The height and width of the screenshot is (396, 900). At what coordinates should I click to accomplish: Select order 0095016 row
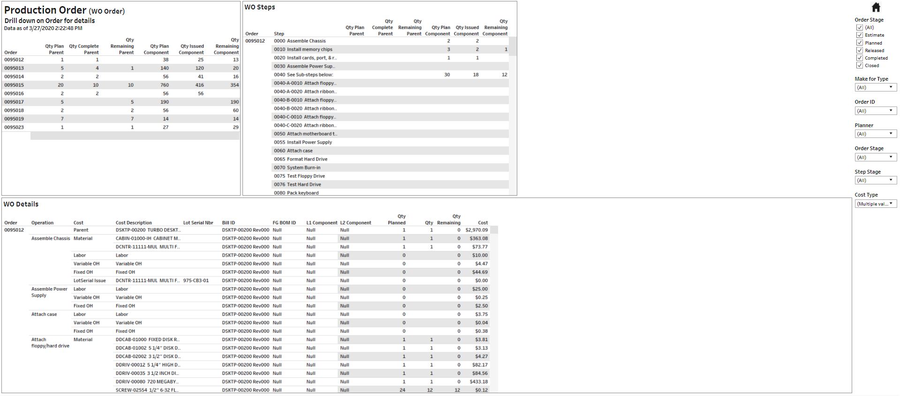click(14, 93)
